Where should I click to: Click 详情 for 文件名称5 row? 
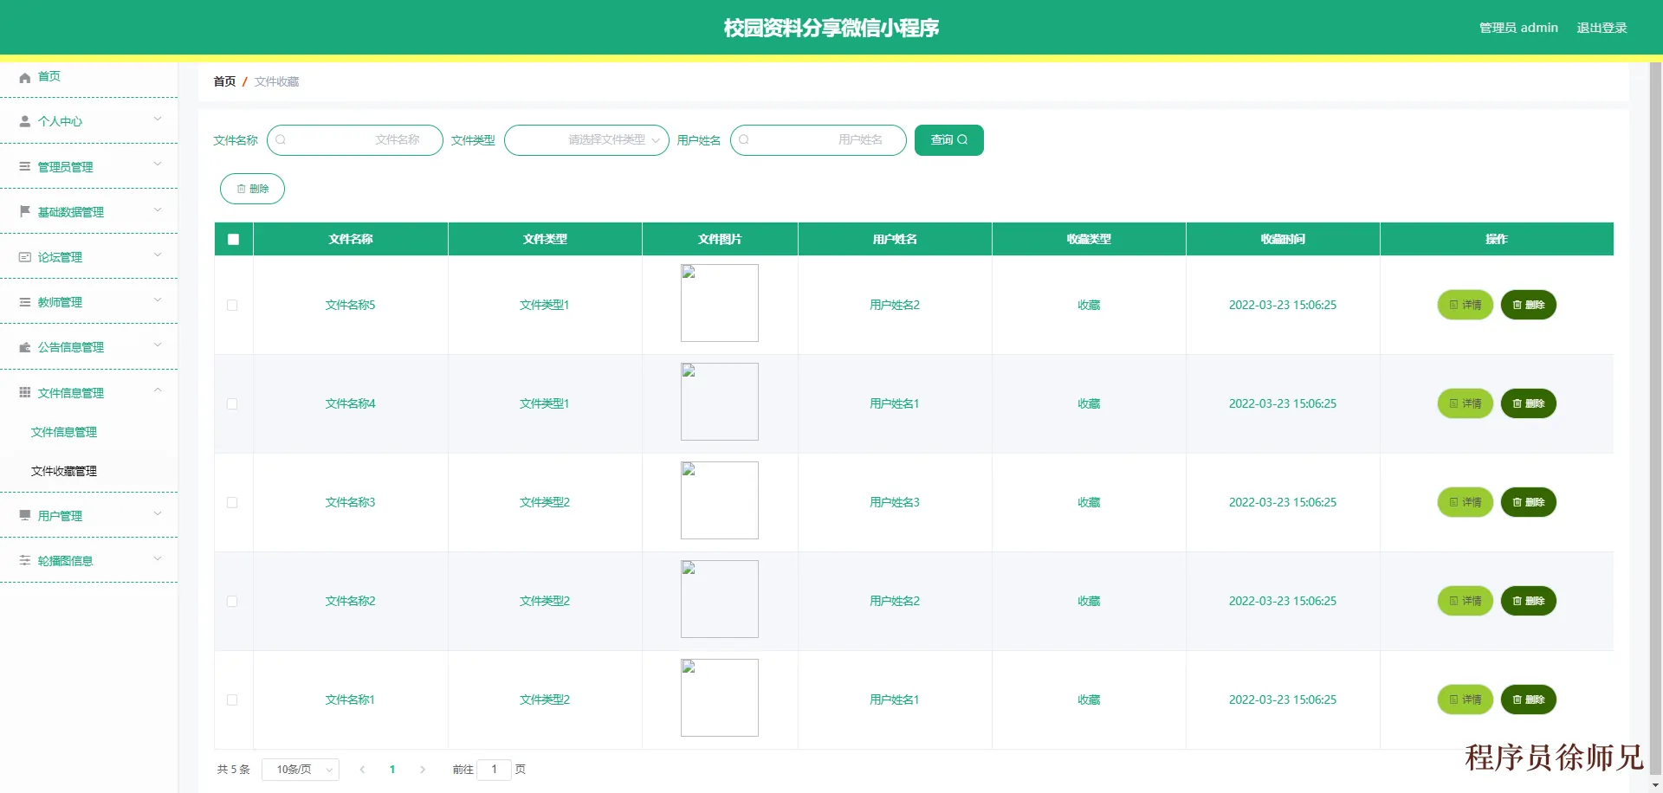coord(1466,305)
